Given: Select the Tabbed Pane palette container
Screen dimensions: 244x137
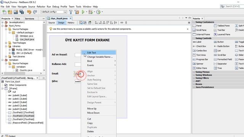Looking at the screenshot, I should pos(222,25).
